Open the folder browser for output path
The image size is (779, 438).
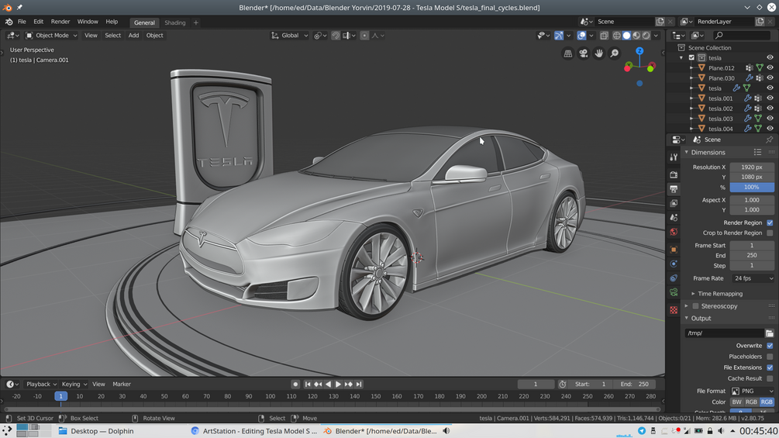tap(770, 333)
